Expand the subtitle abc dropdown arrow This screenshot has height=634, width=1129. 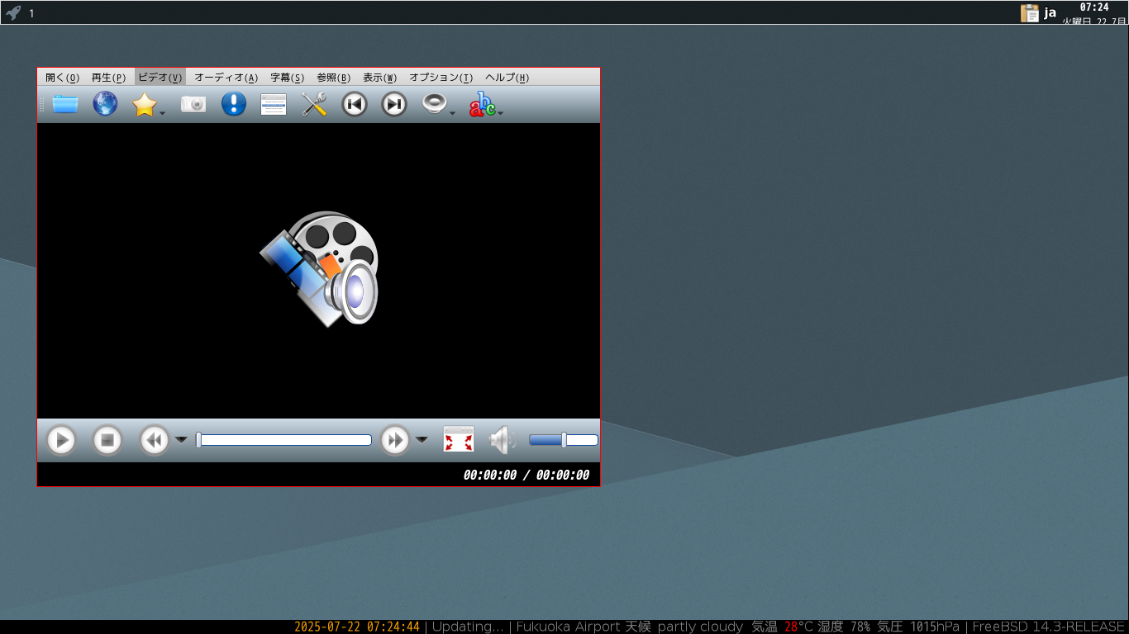501,112
